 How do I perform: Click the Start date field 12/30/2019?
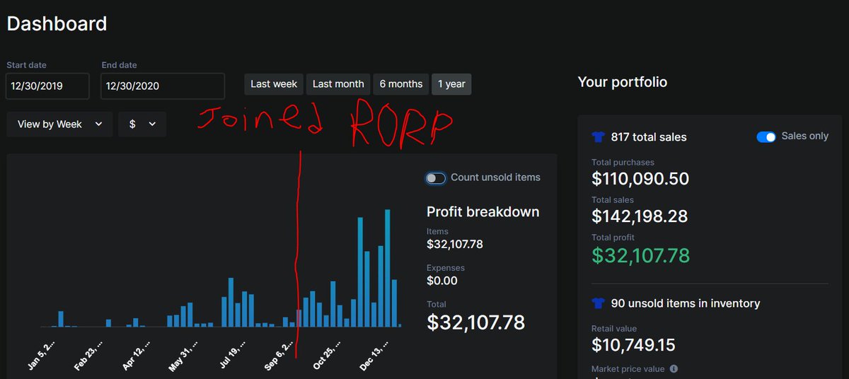48,86
